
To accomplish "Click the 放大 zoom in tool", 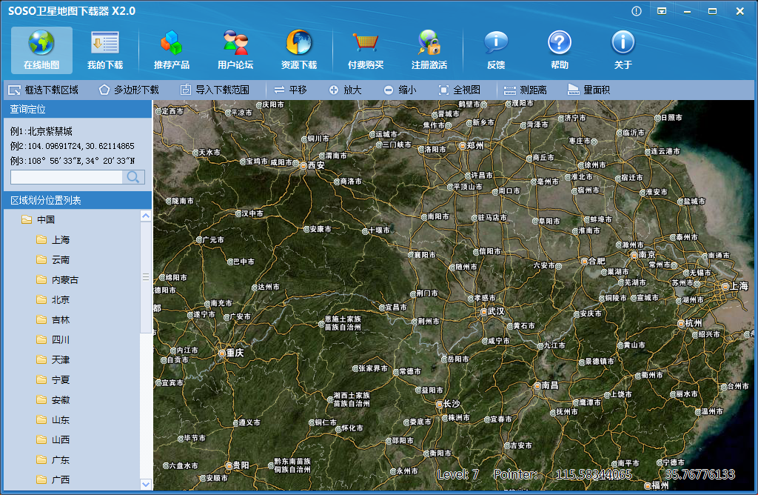I will pyautogui.click(x=345, y=90).
